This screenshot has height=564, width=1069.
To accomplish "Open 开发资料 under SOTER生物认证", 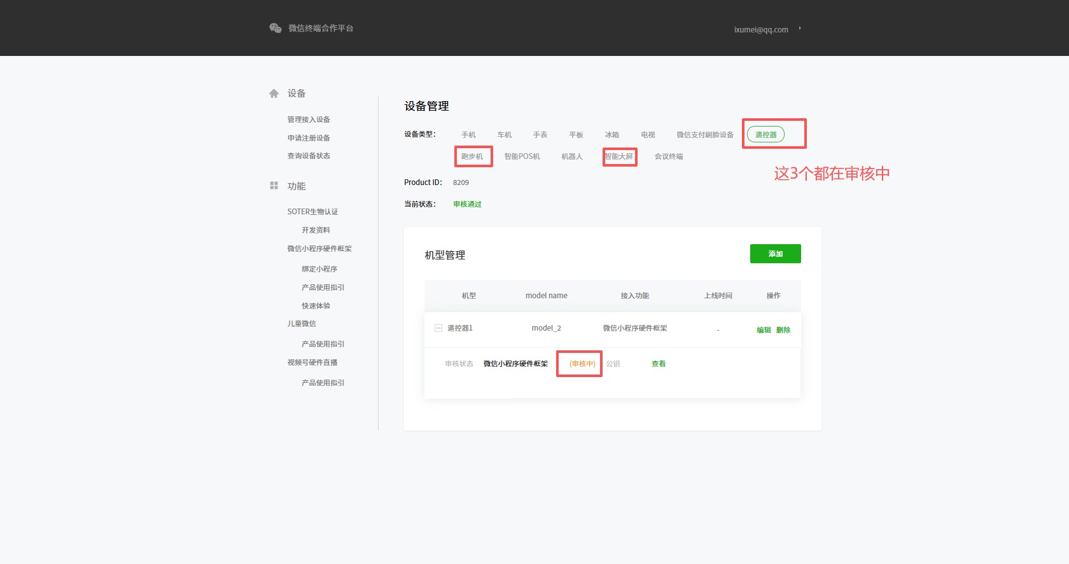I will click(x=316, y=230).
